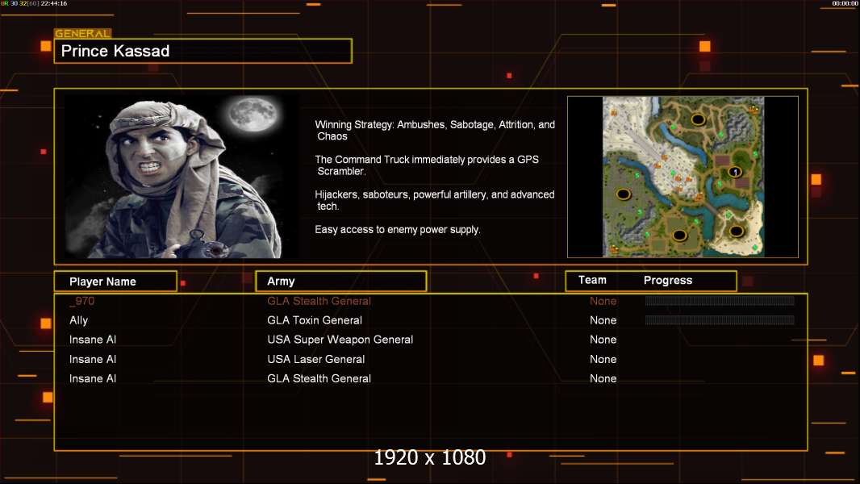Click the USA Super Weapon General army entry

(x=340, y=340)
